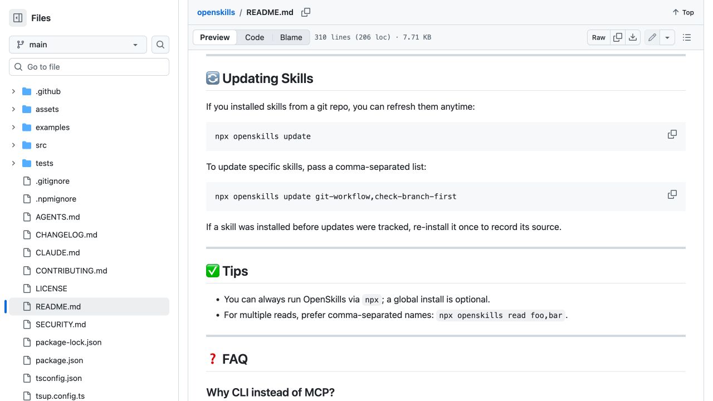Open the .npmignore file
The height and width of the screenshot is (401, 713).
(x=56, y=199)
